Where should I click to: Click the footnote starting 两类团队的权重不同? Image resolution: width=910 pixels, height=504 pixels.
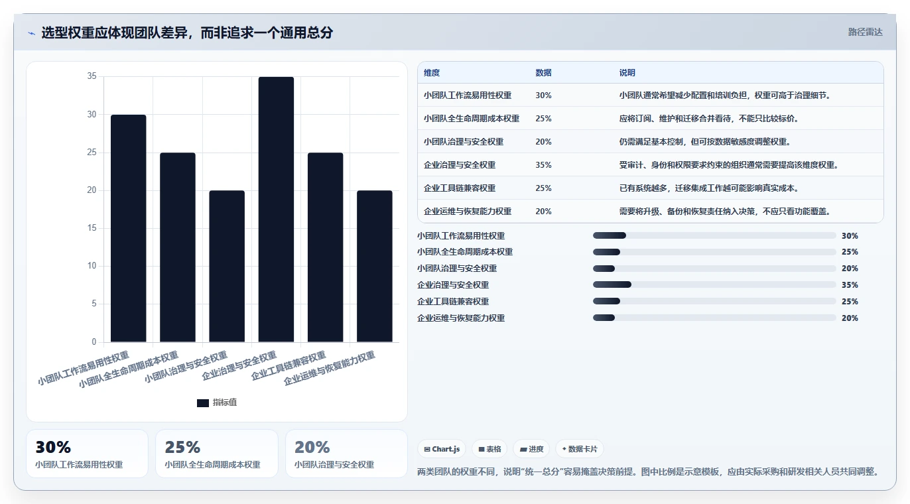(x=649, y=472)
